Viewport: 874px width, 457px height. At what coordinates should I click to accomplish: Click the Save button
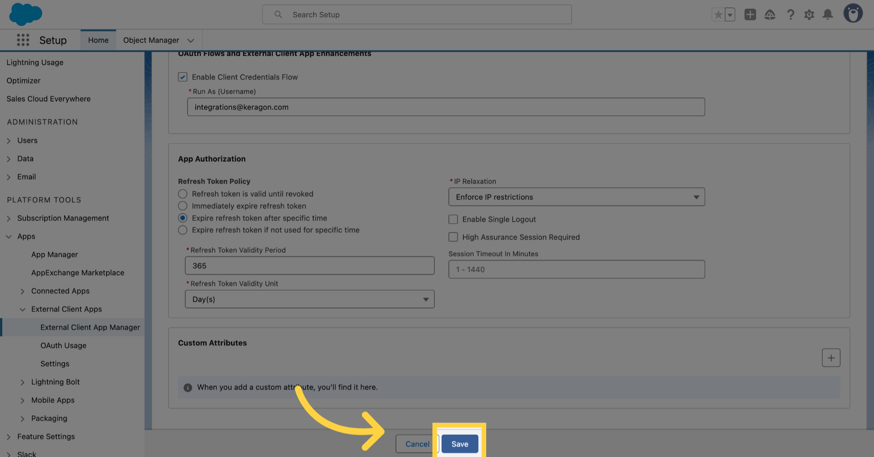pos(459,444)
